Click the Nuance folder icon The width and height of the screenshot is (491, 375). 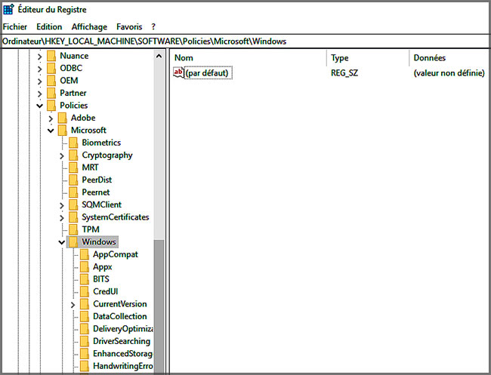[x=51, y=56]
